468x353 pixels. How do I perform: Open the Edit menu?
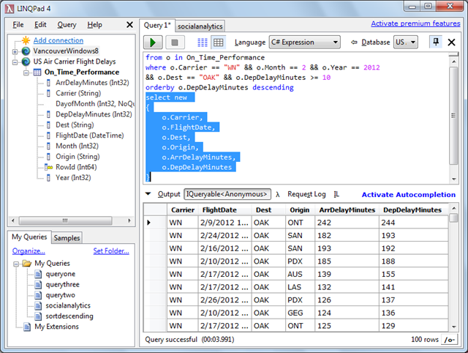(40, 25)
